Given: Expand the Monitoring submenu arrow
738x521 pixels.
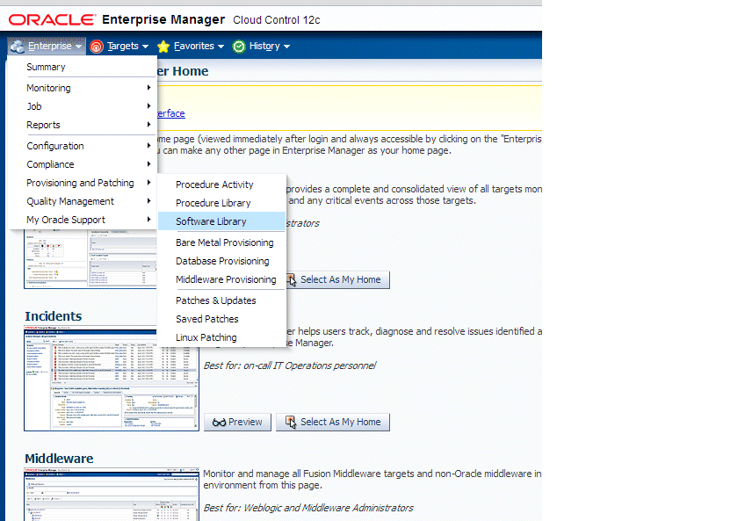Looking at the screenshot, I should click(148, 88).
